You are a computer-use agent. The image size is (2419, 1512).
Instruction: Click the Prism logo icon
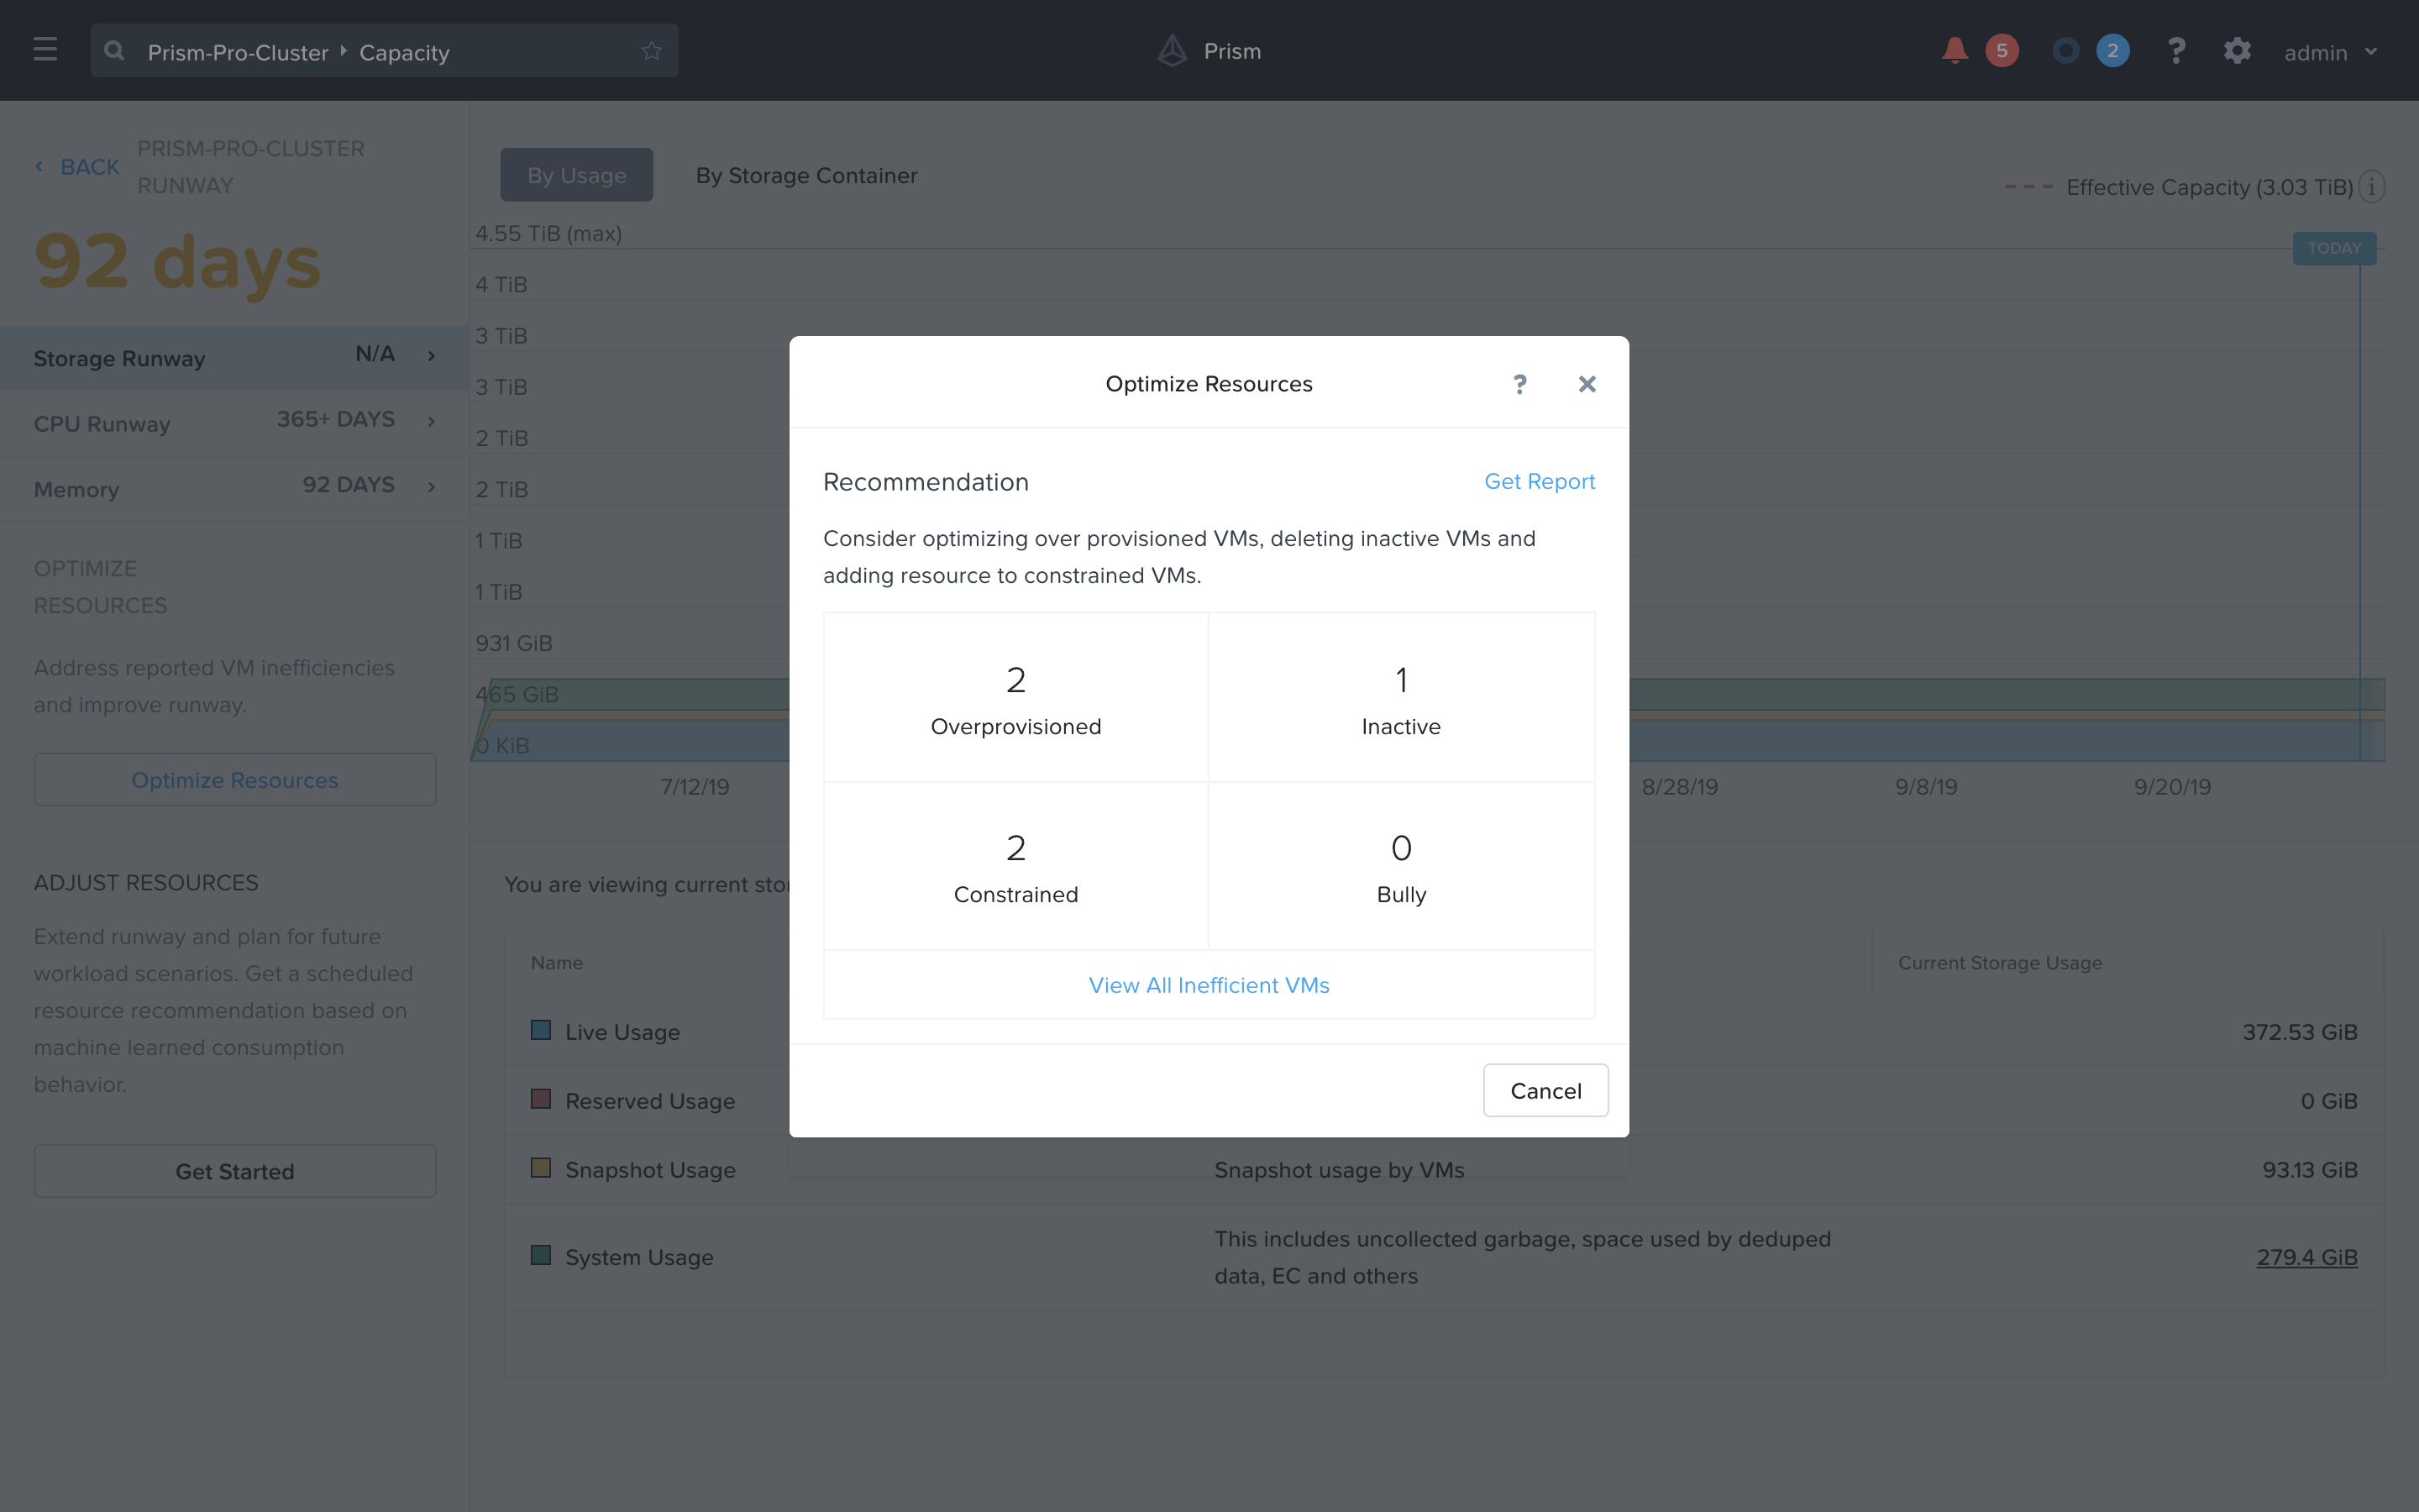click(1172, 50)
